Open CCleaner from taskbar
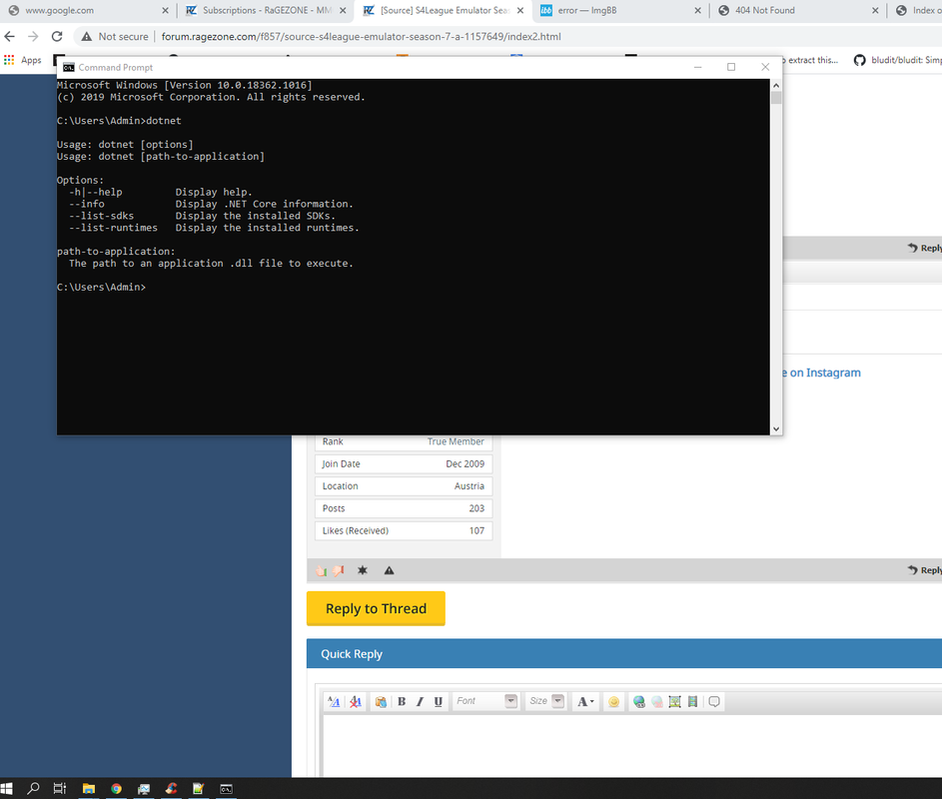This screenshot has height=799, width=942. tap(172, 788)
